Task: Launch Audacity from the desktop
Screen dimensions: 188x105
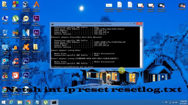Action: pyautogui.click(x=16, y=48)
